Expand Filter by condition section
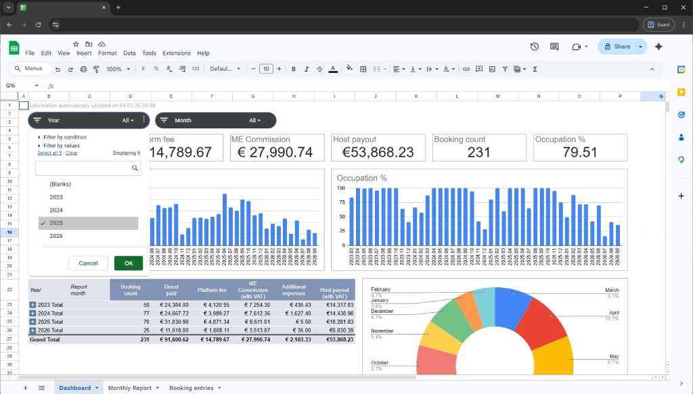The image size is (693, 394). [x=62, y=137]
